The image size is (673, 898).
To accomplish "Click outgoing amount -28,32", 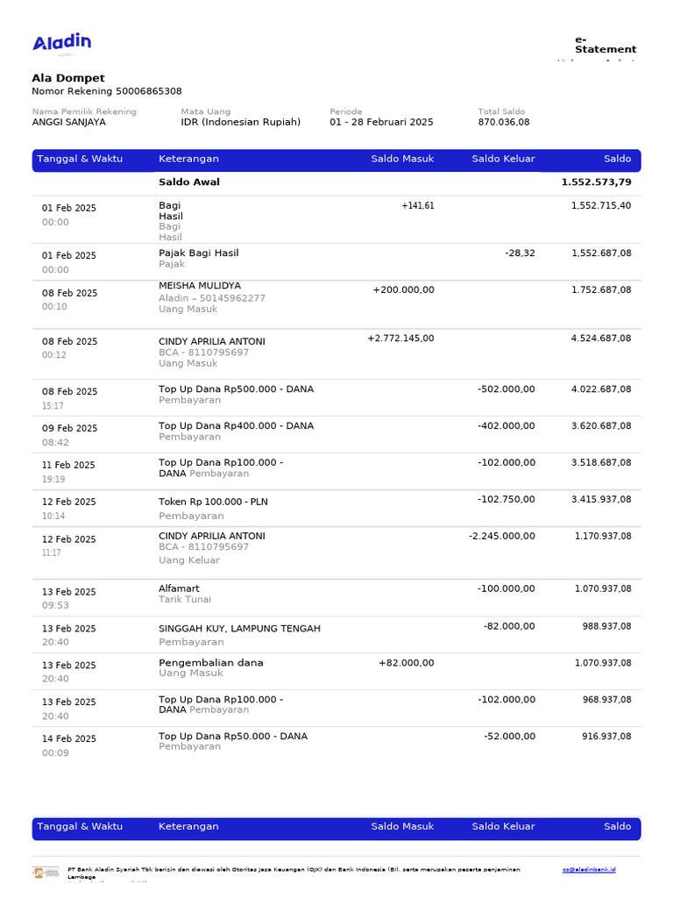I will pos(520,253).
